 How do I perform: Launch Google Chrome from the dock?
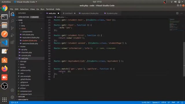point(5,8)
